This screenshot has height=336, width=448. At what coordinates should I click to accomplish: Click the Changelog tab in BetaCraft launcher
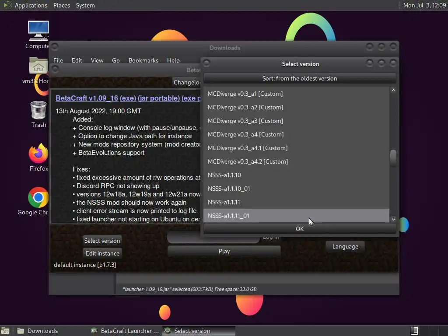pos(187,82)
